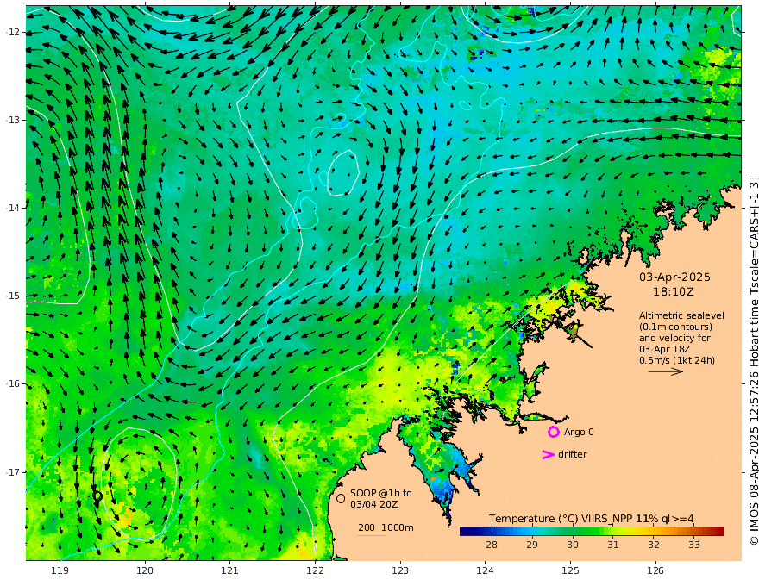This screenshot has height=586, width=759.
Task: Click the latitude axis label -15
Action: pos(13,296)
